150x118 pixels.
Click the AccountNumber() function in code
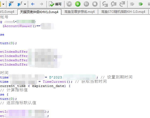click(20, 26)
